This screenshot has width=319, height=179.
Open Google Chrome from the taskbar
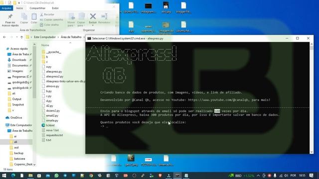point(91,176)
